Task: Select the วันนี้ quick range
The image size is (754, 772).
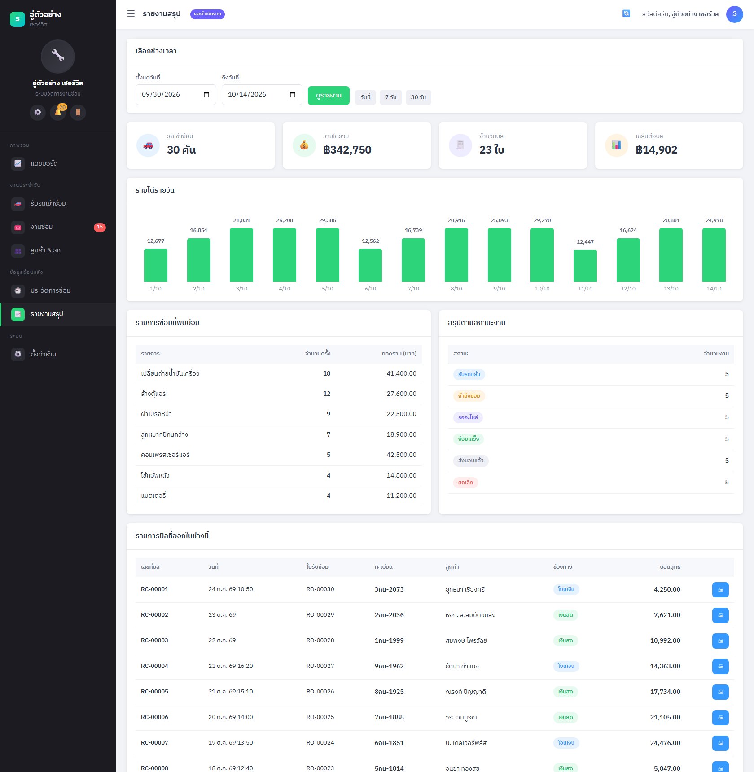Action: (x=365, y=97)
